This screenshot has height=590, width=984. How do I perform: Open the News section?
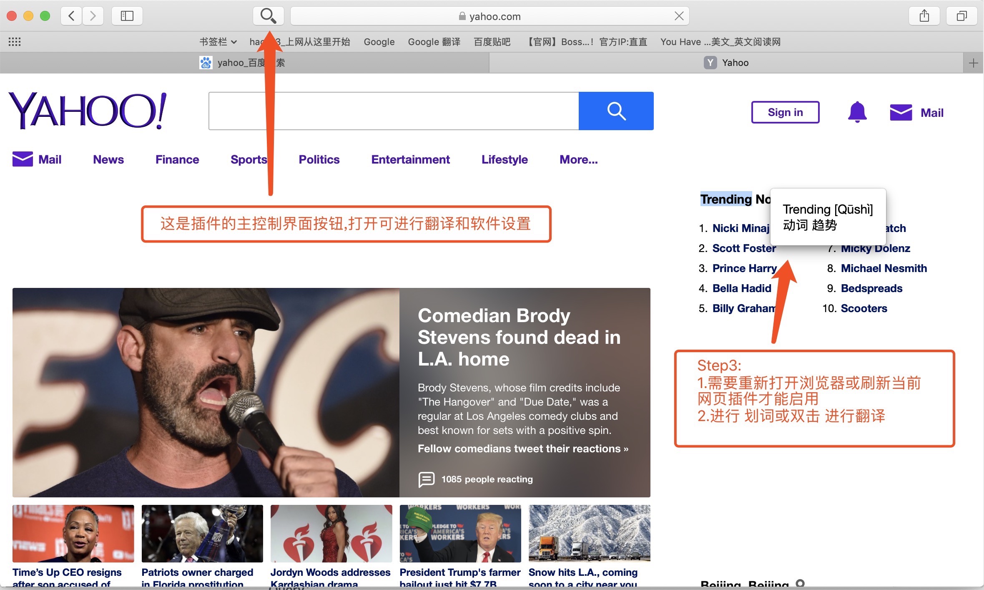pyautogui.click(x=108, y=159)
